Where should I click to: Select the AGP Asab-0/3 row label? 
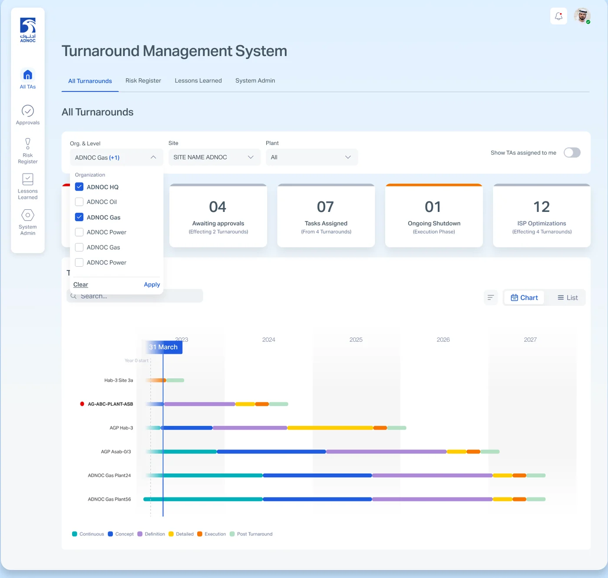point(116,452)
